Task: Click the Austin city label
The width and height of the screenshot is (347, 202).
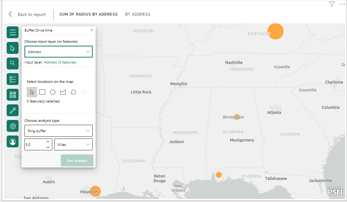Action: pyautogui.click(x=49, y=182)
